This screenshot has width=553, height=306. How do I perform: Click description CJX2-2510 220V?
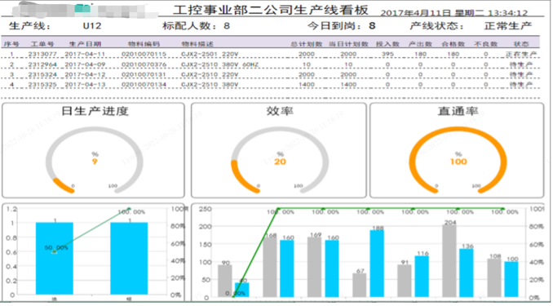pos(210,74)
